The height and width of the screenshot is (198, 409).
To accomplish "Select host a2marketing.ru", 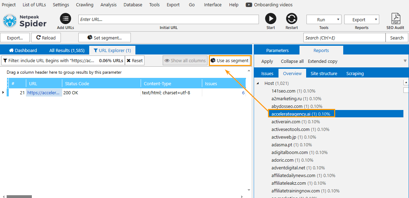I will click(x=296, y=98).
